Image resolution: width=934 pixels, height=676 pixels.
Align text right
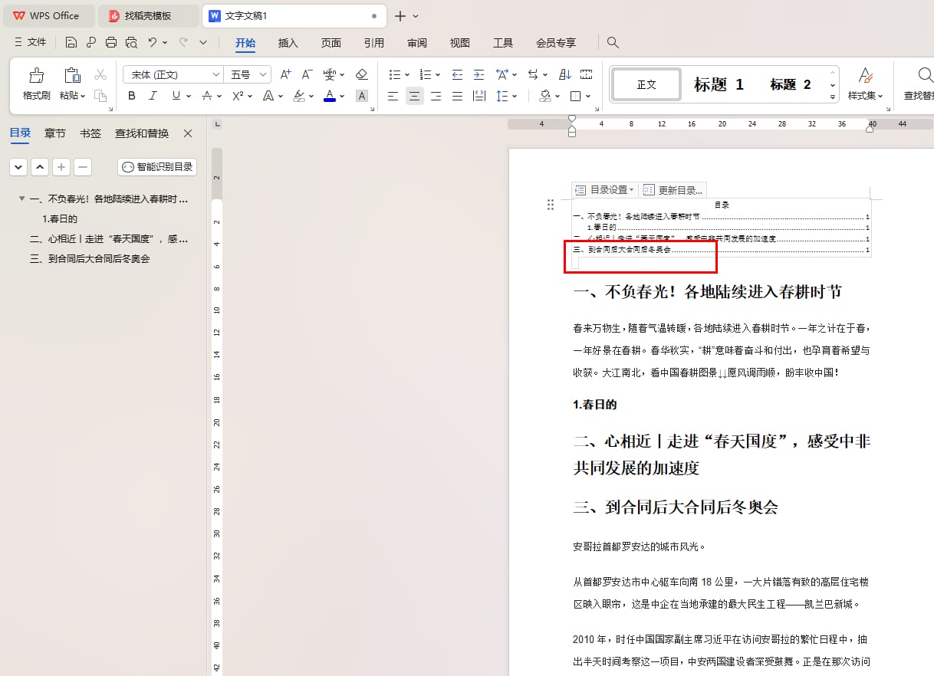point(436,96)
